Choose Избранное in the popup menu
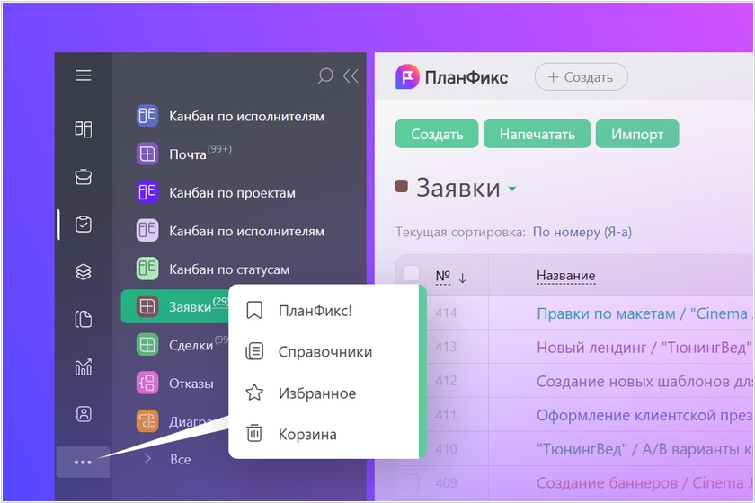Viewport: 755px width, 503px height. (x=316, y=393)
